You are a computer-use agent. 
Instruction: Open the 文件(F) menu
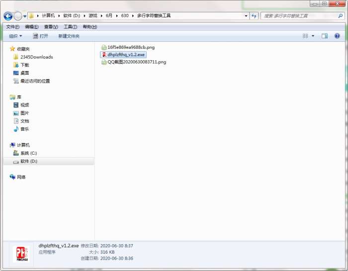point(12,27)
